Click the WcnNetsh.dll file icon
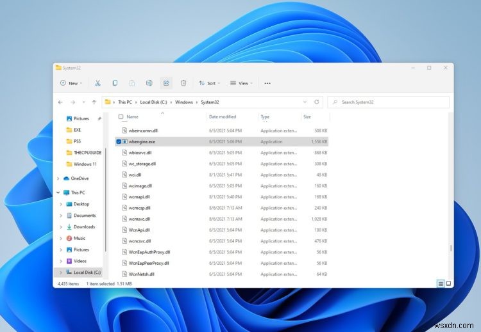 [x=124, y=274]
